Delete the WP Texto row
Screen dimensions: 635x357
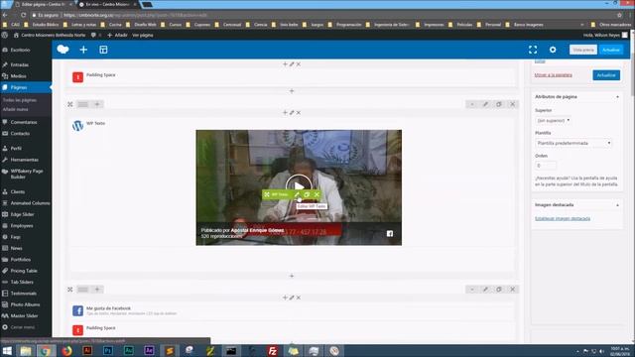click(x=513, y=104)
